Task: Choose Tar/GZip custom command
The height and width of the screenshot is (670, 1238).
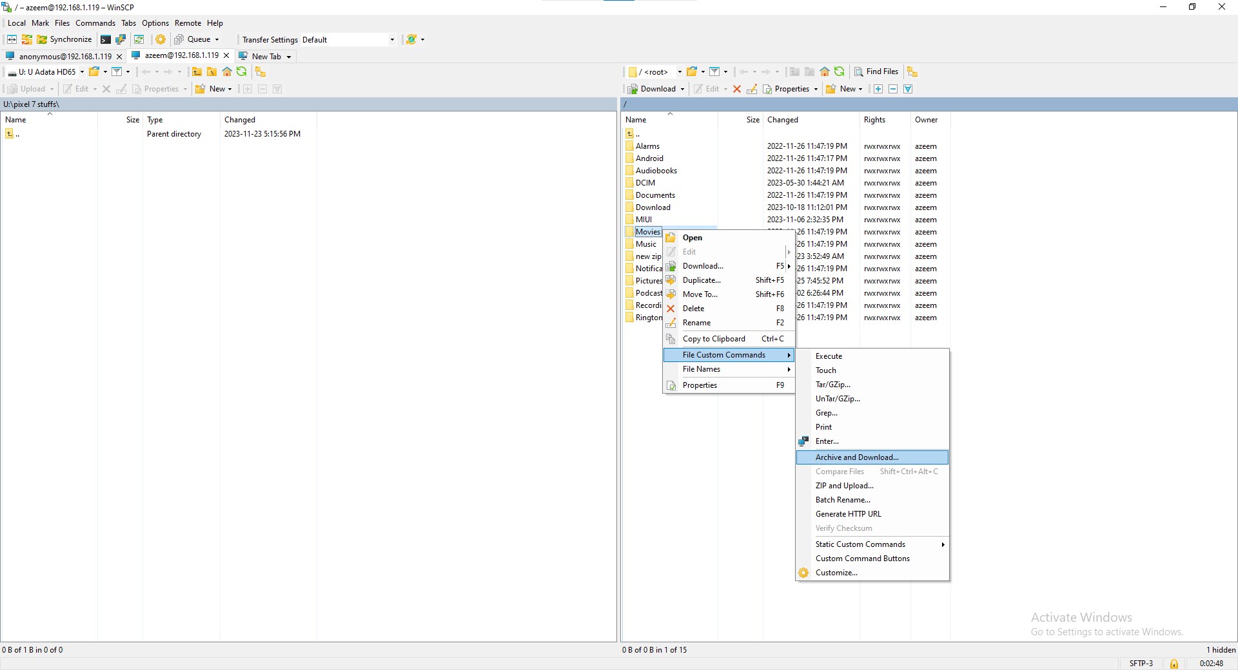Action: click(x=833, y=385)
